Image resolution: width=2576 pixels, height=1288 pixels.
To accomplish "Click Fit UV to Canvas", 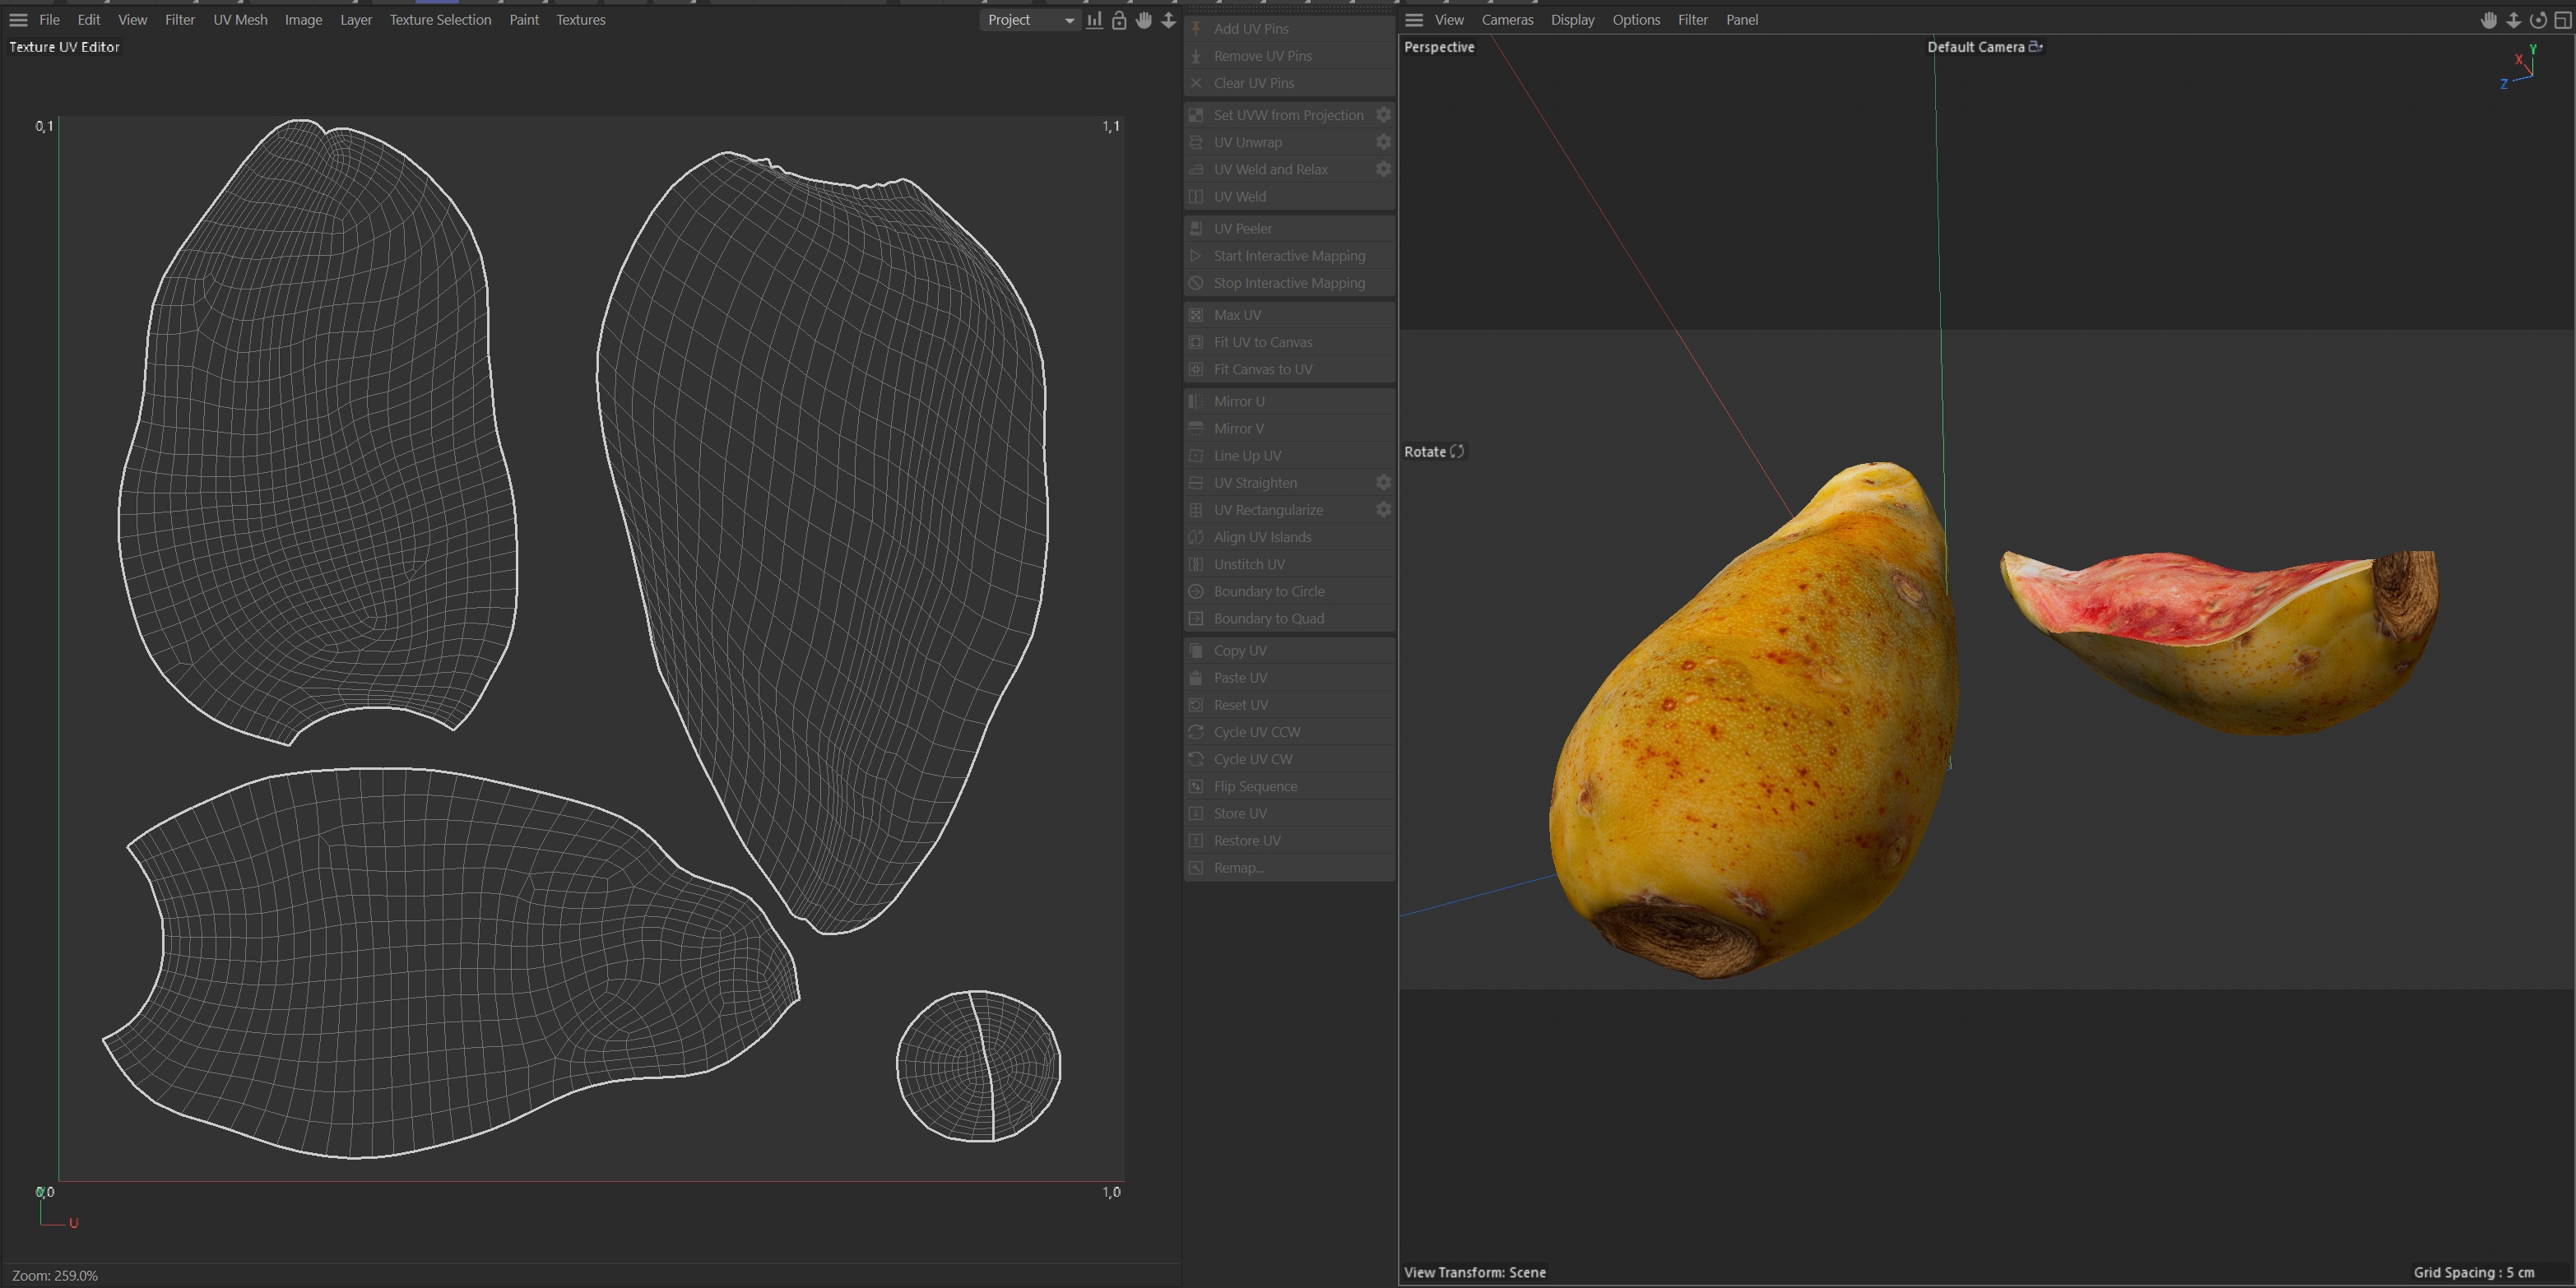I will tap(1262, 342).
